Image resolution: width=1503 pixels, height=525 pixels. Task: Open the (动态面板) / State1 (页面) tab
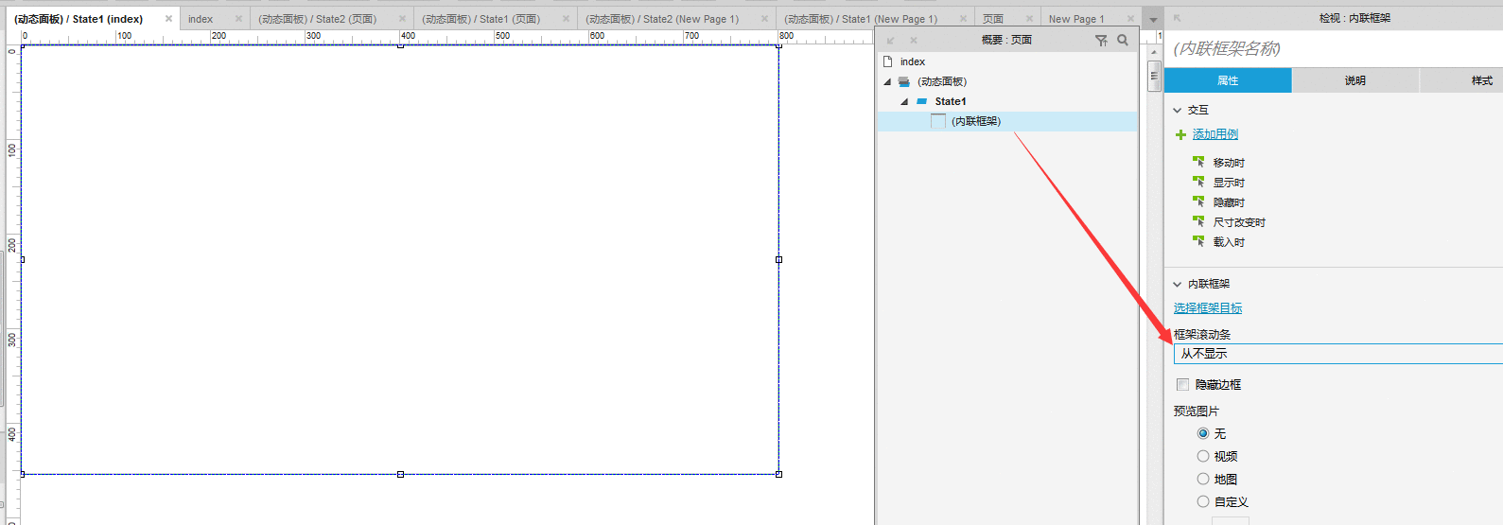click(481, 19)
